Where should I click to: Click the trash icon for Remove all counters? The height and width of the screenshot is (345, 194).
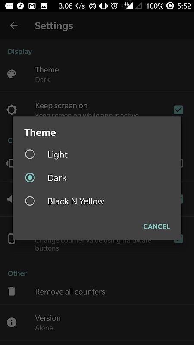pos(12,292)
